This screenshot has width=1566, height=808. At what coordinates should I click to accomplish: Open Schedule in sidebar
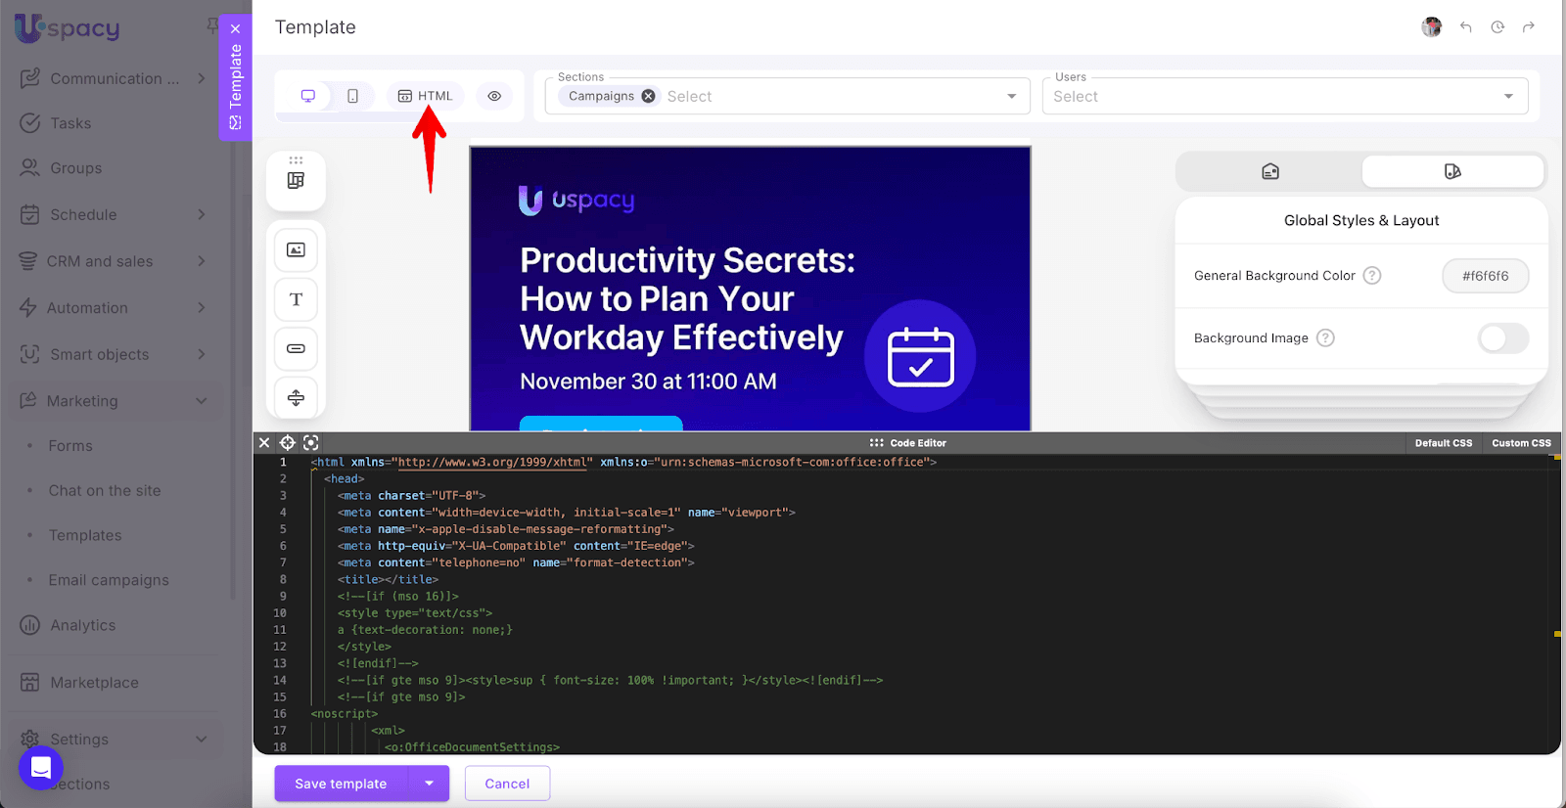(83, 214)
